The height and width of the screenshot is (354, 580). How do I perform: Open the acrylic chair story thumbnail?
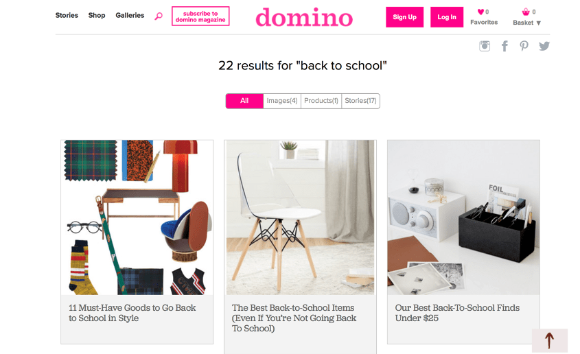[301, 217]
